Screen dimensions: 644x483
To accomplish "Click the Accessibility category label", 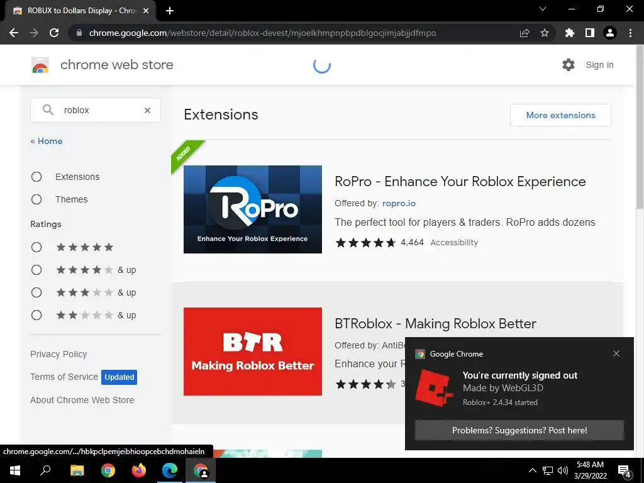I will tap(454, 243).
